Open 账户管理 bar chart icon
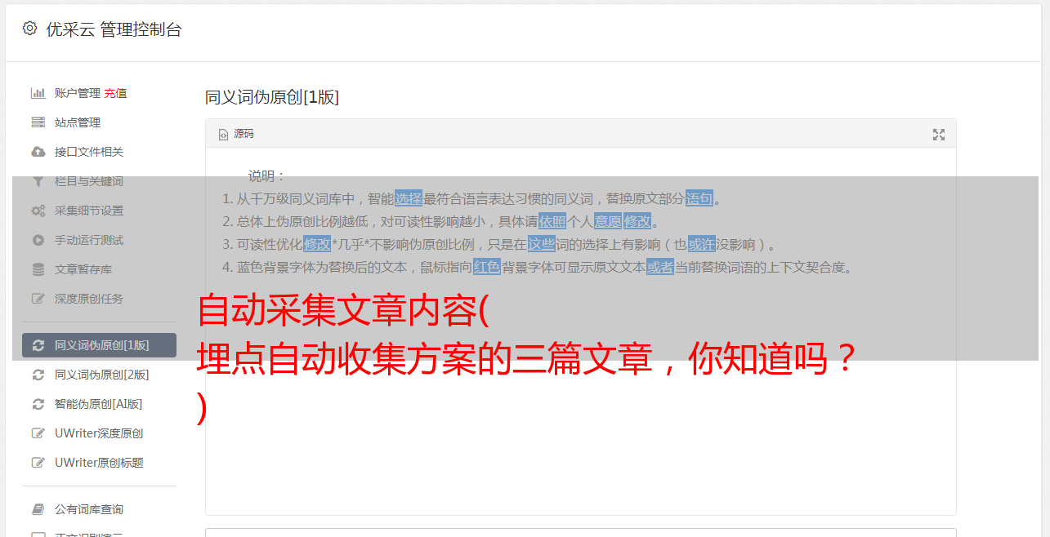 (38, 93)
